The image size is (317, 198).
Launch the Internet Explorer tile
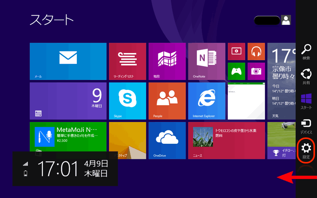point(206,101)
